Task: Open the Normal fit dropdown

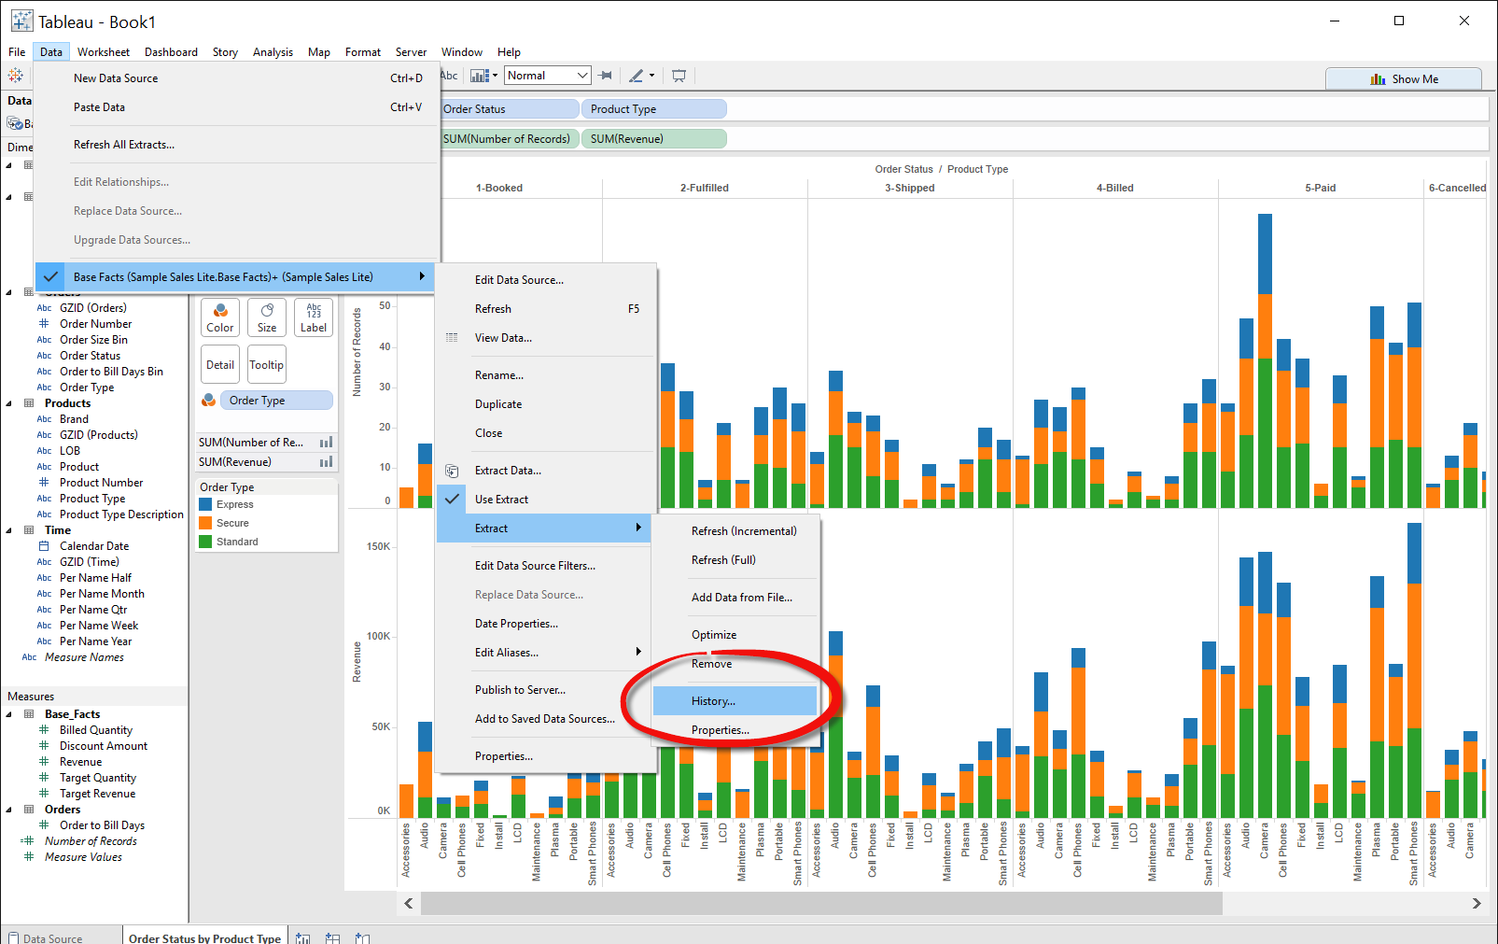Action: tap(548, 76)
